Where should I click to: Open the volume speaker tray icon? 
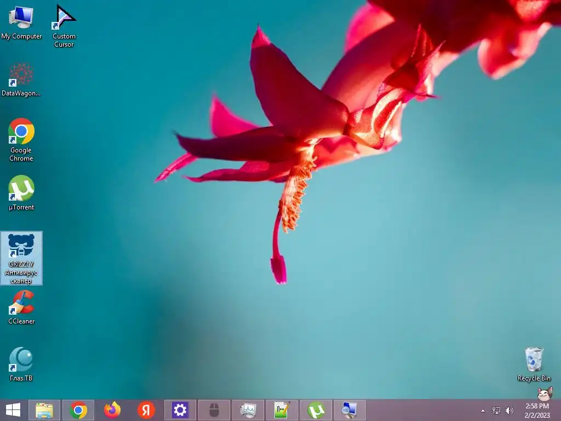(x=509, y=410)
